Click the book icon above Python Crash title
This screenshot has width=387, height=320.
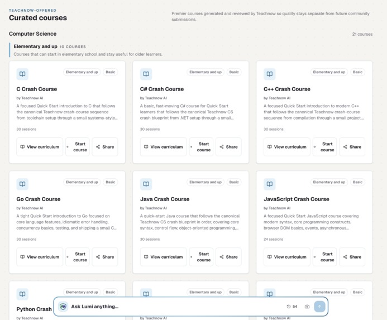tap(22, 294)
